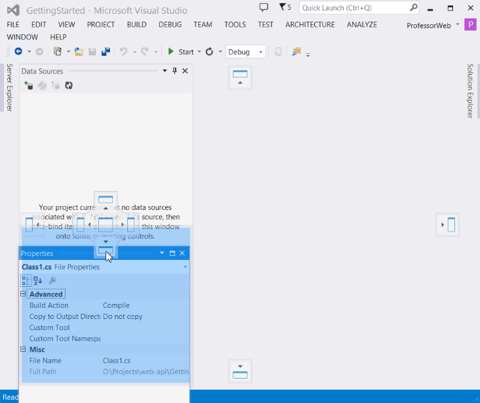Click the ProfessorWeb account name
The image size is (480, 403).
[429, 26]
